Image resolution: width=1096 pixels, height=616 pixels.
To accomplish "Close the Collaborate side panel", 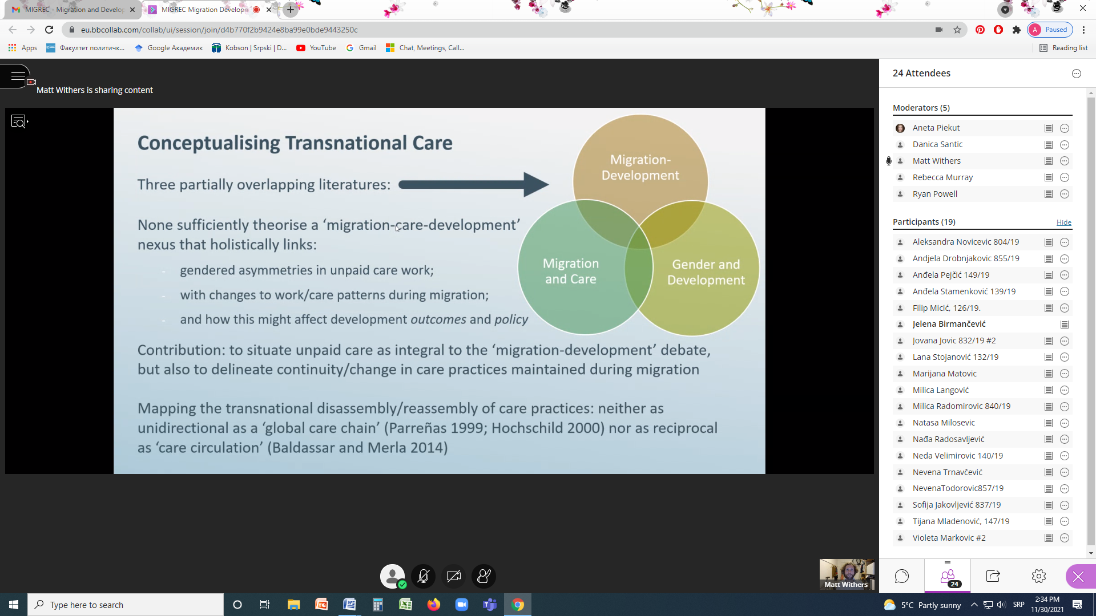I will [1078, 576].
